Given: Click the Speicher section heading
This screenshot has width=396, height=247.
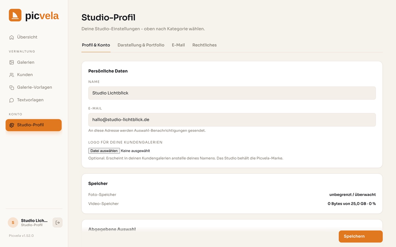Looking at the screenshot, I should (x=98, y=183).
